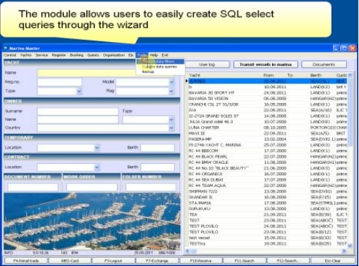Open the Organization menu

coord(114,55)
